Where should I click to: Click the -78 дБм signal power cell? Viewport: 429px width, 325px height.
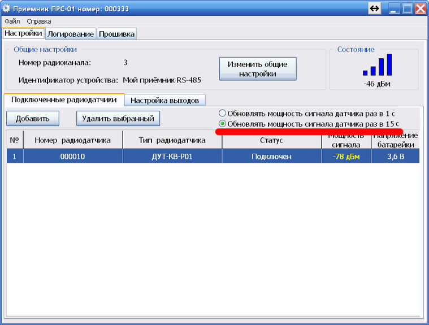coord(346,157)
